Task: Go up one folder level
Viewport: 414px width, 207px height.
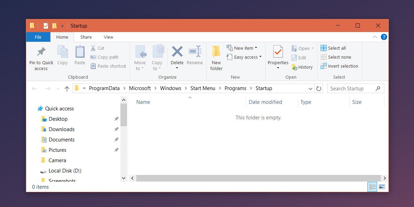Action: [67, 89]
